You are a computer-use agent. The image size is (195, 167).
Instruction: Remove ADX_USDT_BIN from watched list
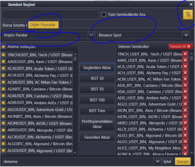click(x=185, y=98)
